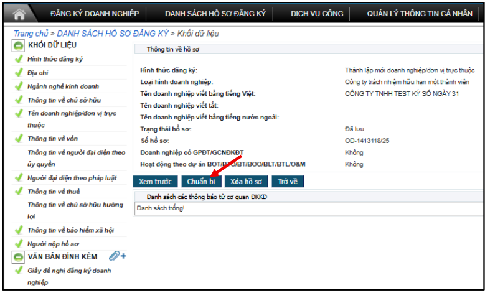Select the file number OD-1413118/25
Image resolution: width=485 pixels, height=293 pixels.
point(367,141)
